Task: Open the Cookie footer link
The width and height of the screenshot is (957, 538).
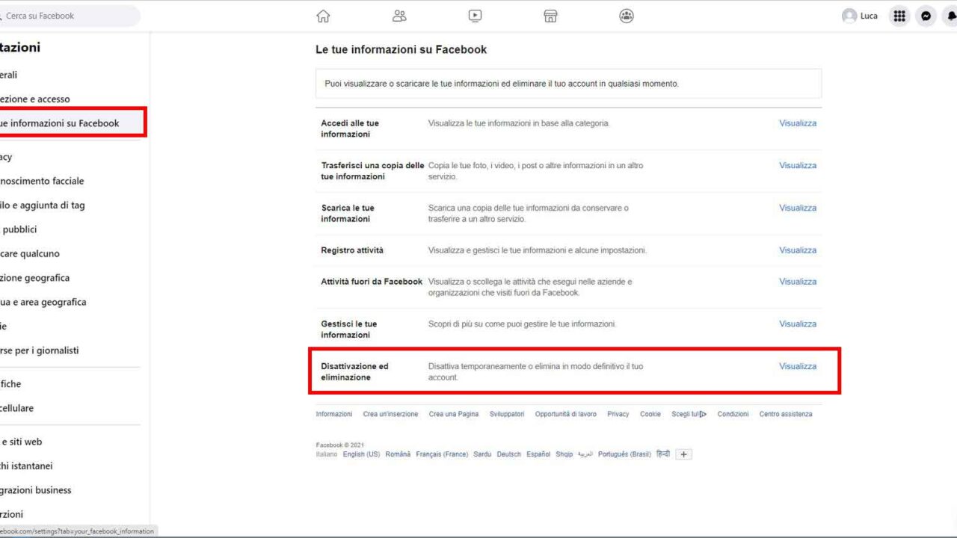Action: (650, 414)
